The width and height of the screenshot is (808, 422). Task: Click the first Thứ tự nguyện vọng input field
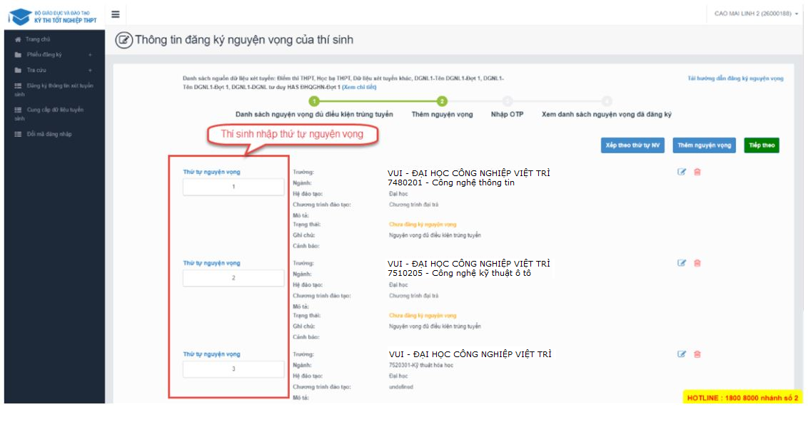233,187
